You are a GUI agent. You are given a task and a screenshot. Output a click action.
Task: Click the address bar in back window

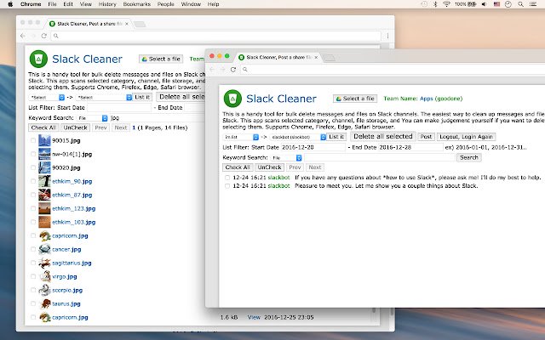coord(215,36)
